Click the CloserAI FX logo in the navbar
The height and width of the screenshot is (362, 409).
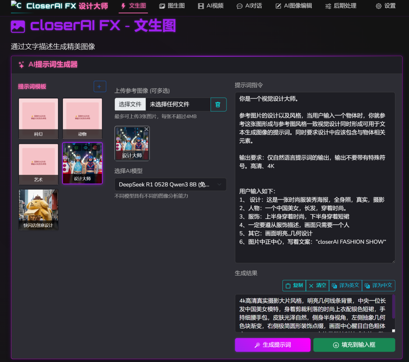[59, 6]
